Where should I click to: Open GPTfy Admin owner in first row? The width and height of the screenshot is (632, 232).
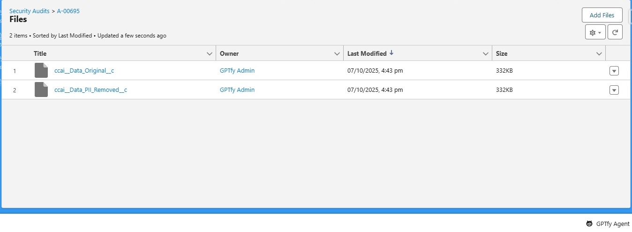(237, 71)
